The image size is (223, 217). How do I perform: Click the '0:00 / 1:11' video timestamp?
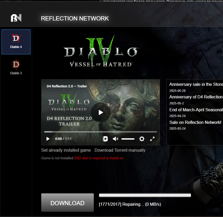pyautogui.click(x=63, y=139)
